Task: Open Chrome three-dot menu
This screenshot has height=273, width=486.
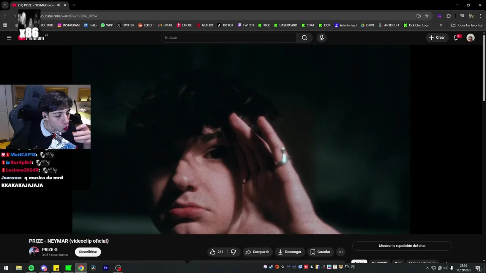Action: click(481, 16)
